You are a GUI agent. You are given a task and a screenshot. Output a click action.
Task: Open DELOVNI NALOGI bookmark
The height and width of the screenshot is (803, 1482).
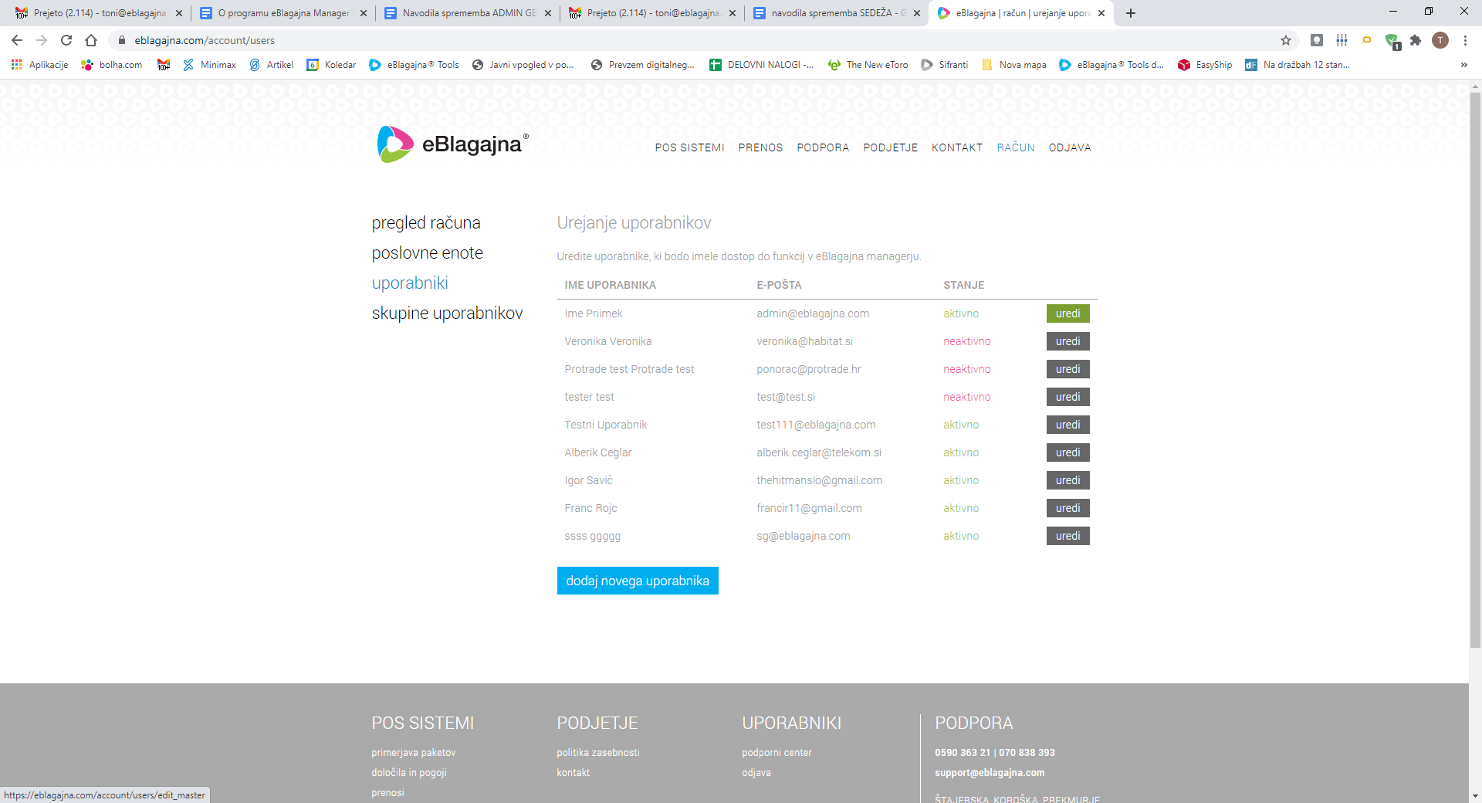point(762,65)
